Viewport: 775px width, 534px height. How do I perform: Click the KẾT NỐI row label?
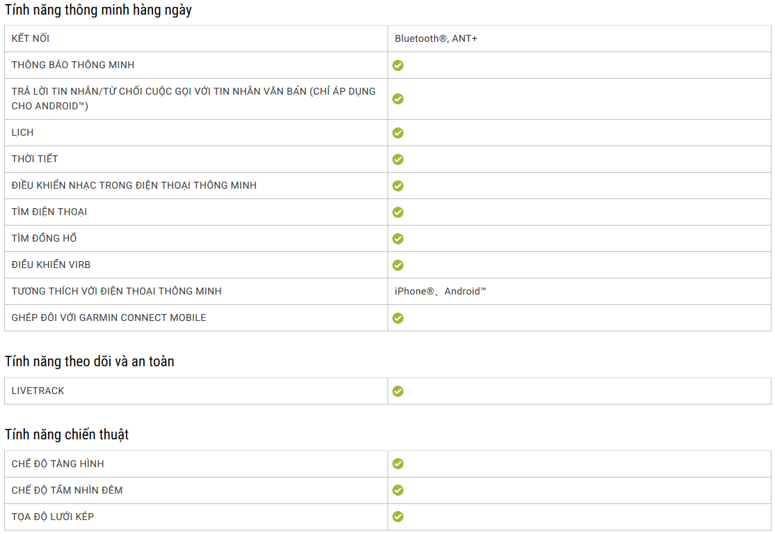click(31, 38)
